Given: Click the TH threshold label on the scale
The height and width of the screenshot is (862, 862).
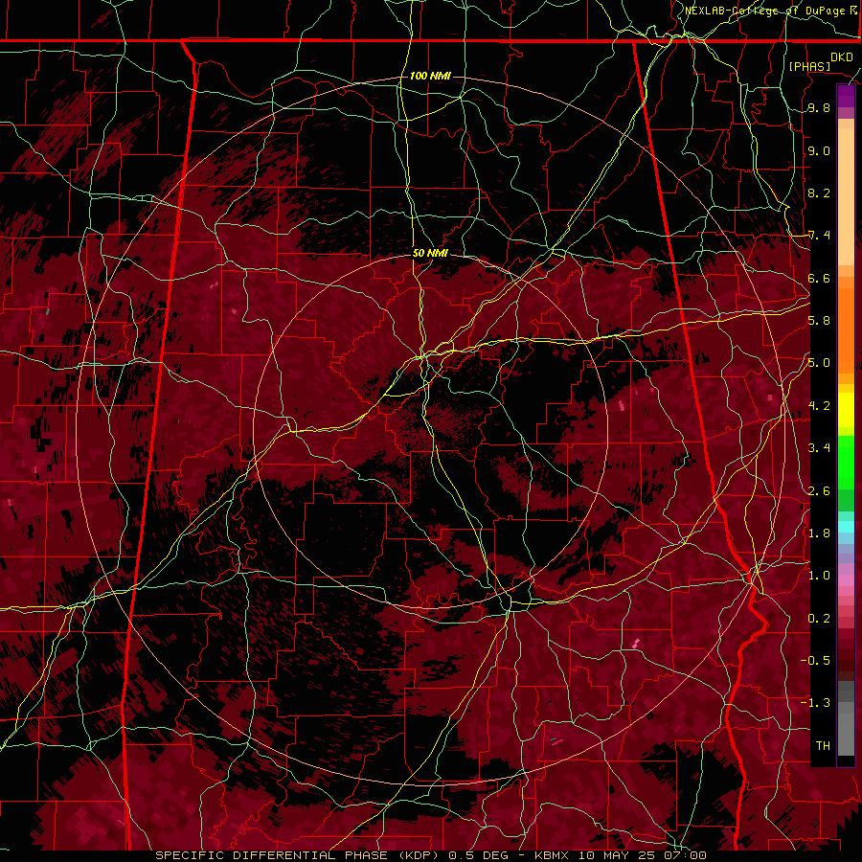Looking at the screenshot, I should tap(823, 746).
